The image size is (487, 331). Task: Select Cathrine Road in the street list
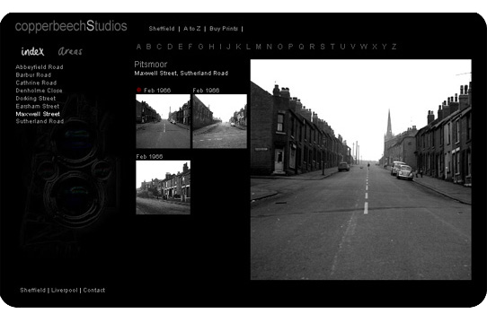36,83
